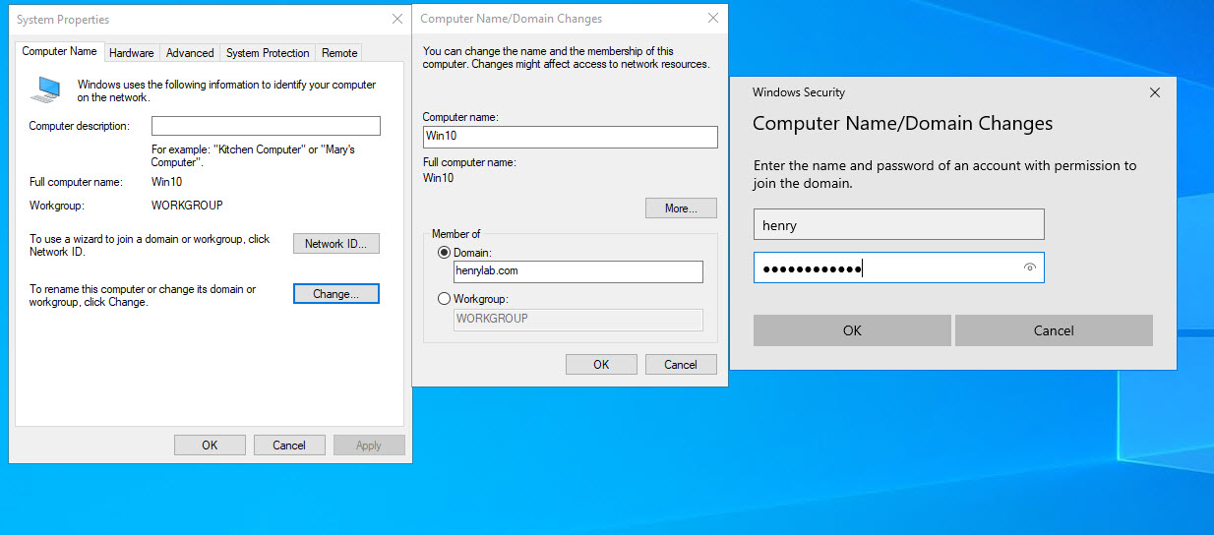Click inside the Computer description field

(x=266, y=126)
